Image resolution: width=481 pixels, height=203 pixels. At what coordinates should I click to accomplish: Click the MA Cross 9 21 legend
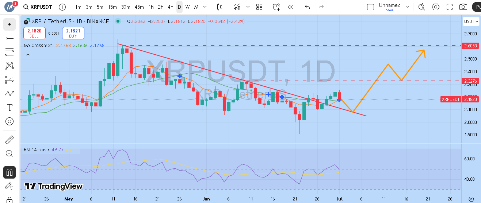[x=39, y=46]
